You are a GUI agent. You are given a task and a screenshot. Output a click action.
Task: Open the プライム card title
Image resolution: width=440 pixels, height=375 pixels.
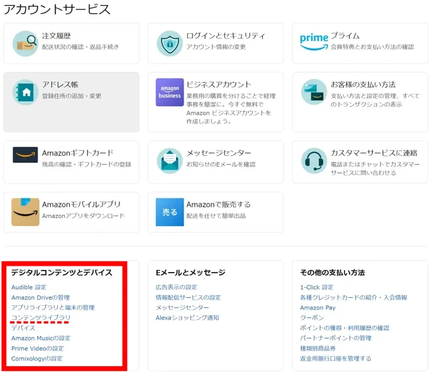pos(345,36)
